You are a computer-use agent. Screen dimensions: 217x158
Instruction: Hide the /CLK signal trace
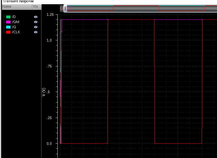(x=36, y=32)
